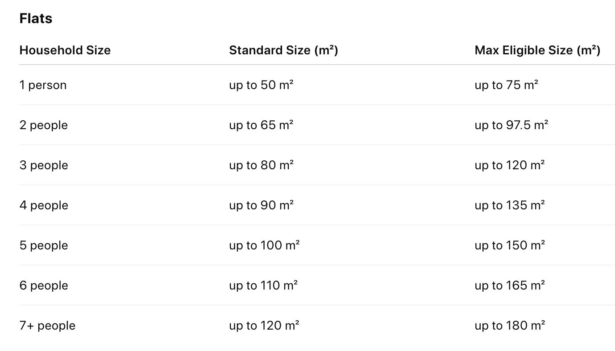This screenshot has width=615, height=351.
Task: Select the up to 180 m² cell
Action: (510, 326)
